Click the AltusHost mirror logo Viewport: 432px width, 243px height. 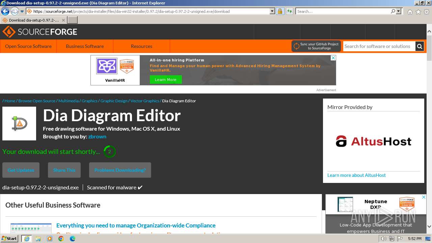pos(374,141)
